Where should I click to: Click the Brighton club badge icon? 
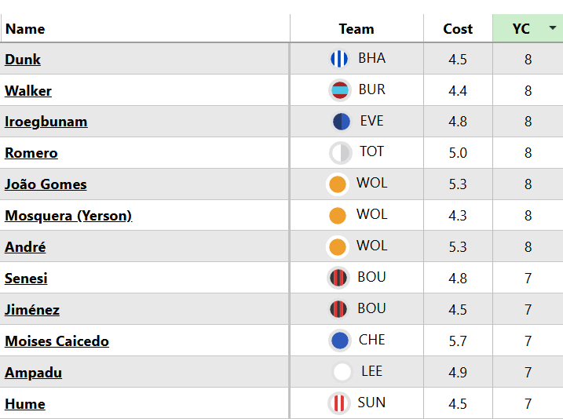click(339, 59)
